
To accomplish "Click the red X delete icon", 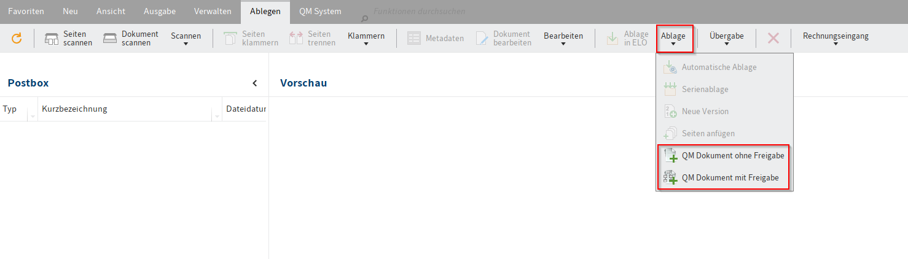I will (773, 38).
